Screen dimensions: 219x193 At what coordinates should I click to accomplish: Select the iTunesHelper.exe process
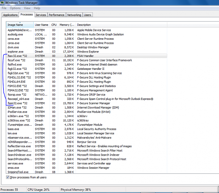click(87, 125)
